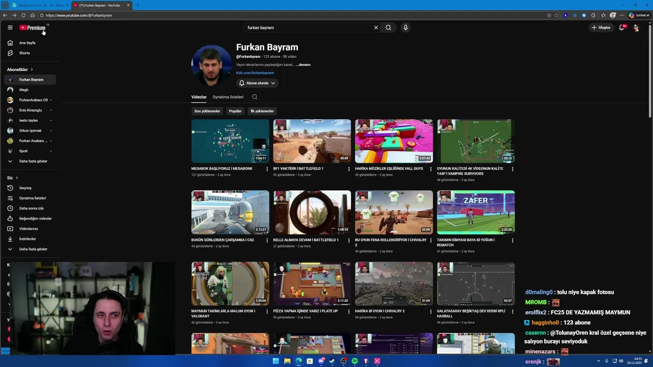This screenshot has width=653, height=367.
Task: Open Abone olundu subscription dropdown
Action: click(x=257, y=83)
